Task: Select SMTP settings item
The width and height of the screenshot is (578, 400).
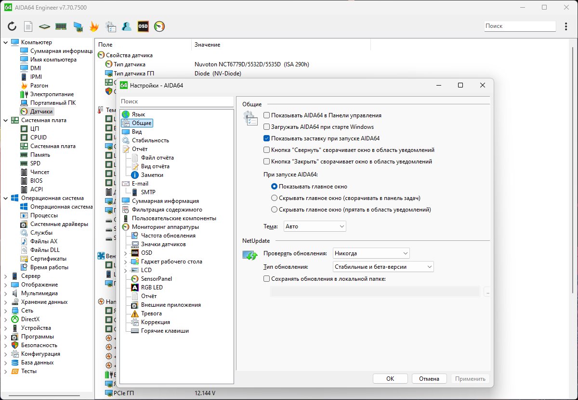Action: (x=144, y=192)
